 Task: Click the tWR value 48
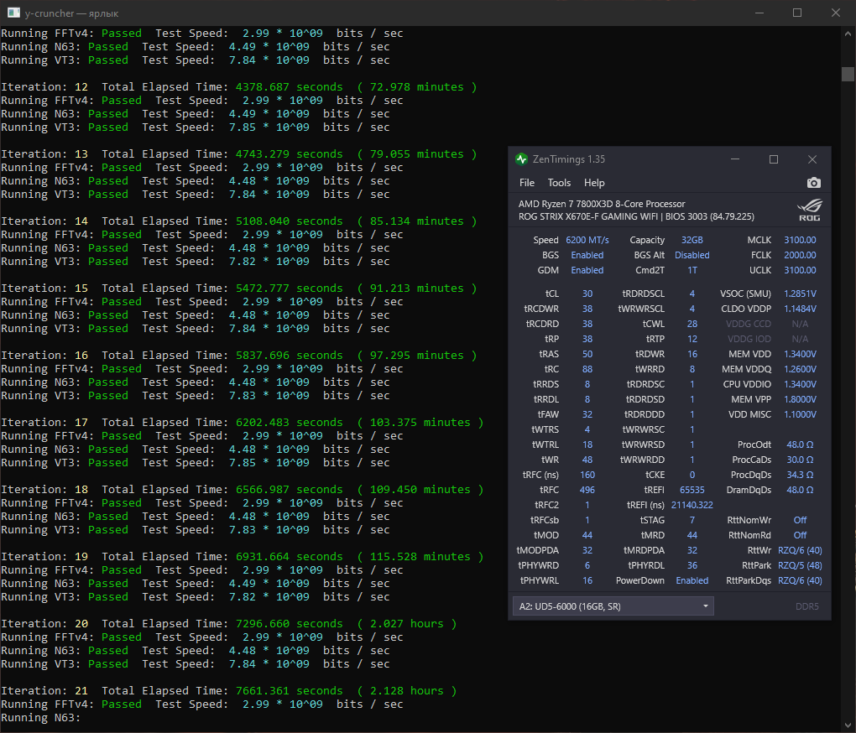(587, 460)
